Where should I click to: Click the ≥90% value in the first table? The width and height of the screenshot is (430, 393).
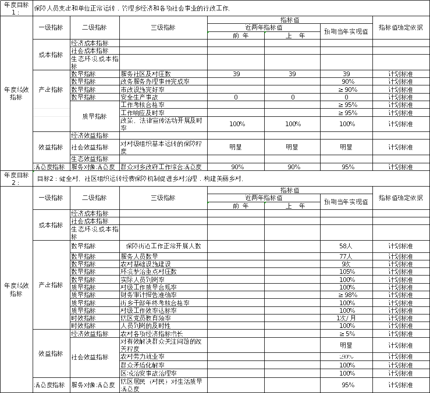tap(347, 90)
